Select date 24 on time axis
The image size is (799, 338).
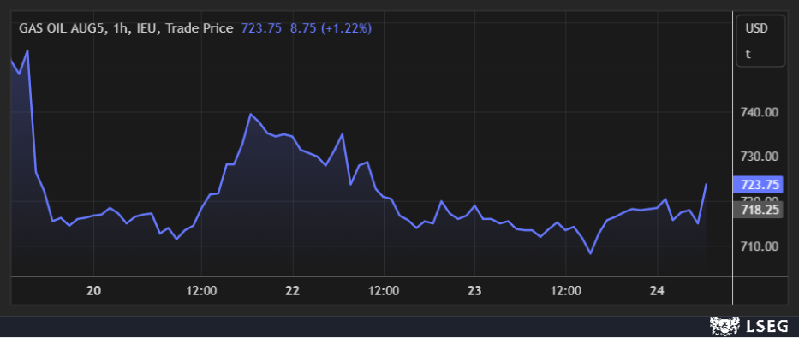[x=658, y=291]
